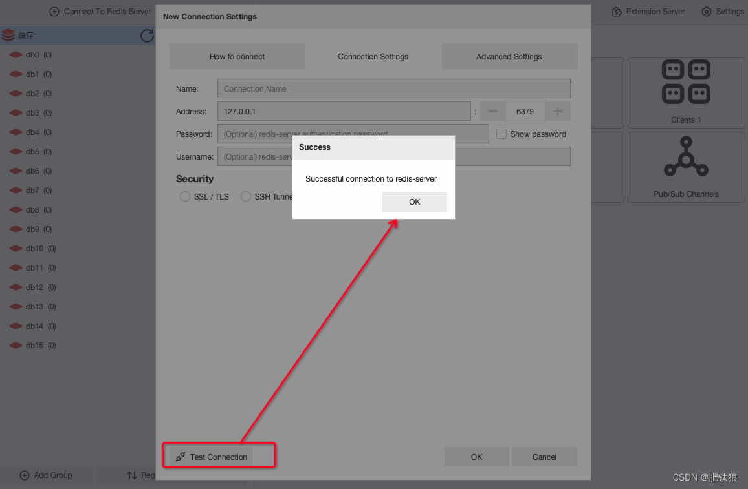
Task: Click the Connection Name input field
Action: point(393,88)
